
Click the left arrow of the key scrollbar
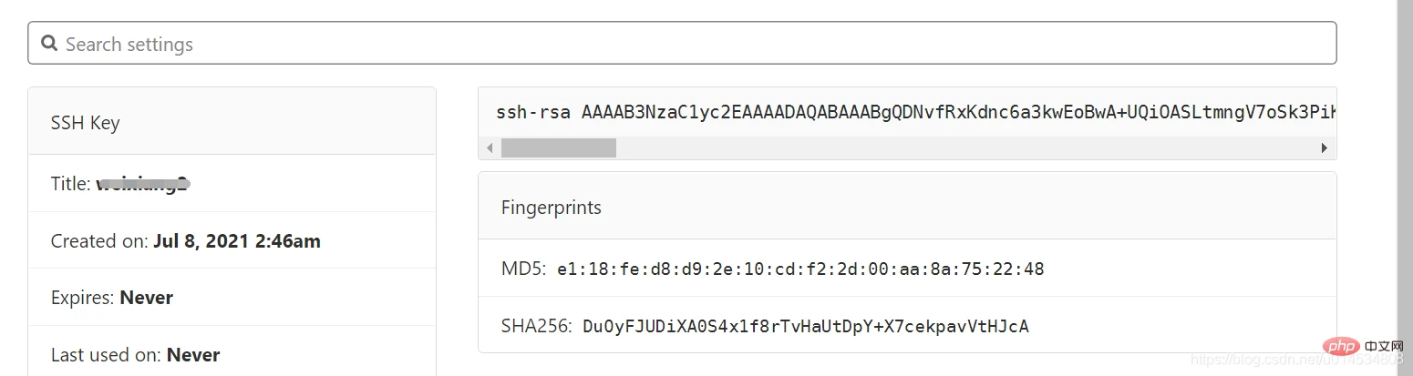tap(490, 147)
